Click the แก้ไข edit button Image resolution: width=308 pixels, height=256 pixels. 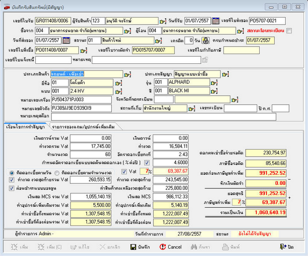click(80, 247)
